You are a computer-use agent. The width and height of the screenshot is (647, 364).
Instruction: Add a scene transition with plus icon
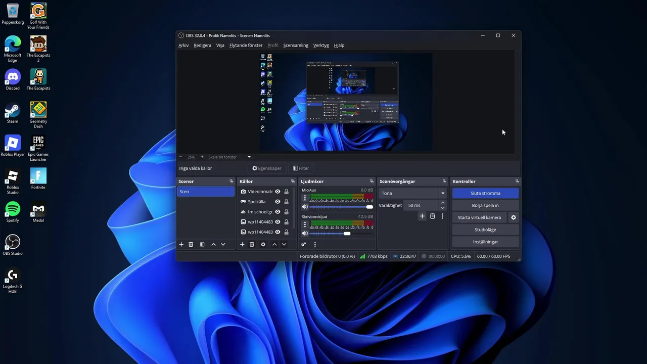[x=422, y=216]
